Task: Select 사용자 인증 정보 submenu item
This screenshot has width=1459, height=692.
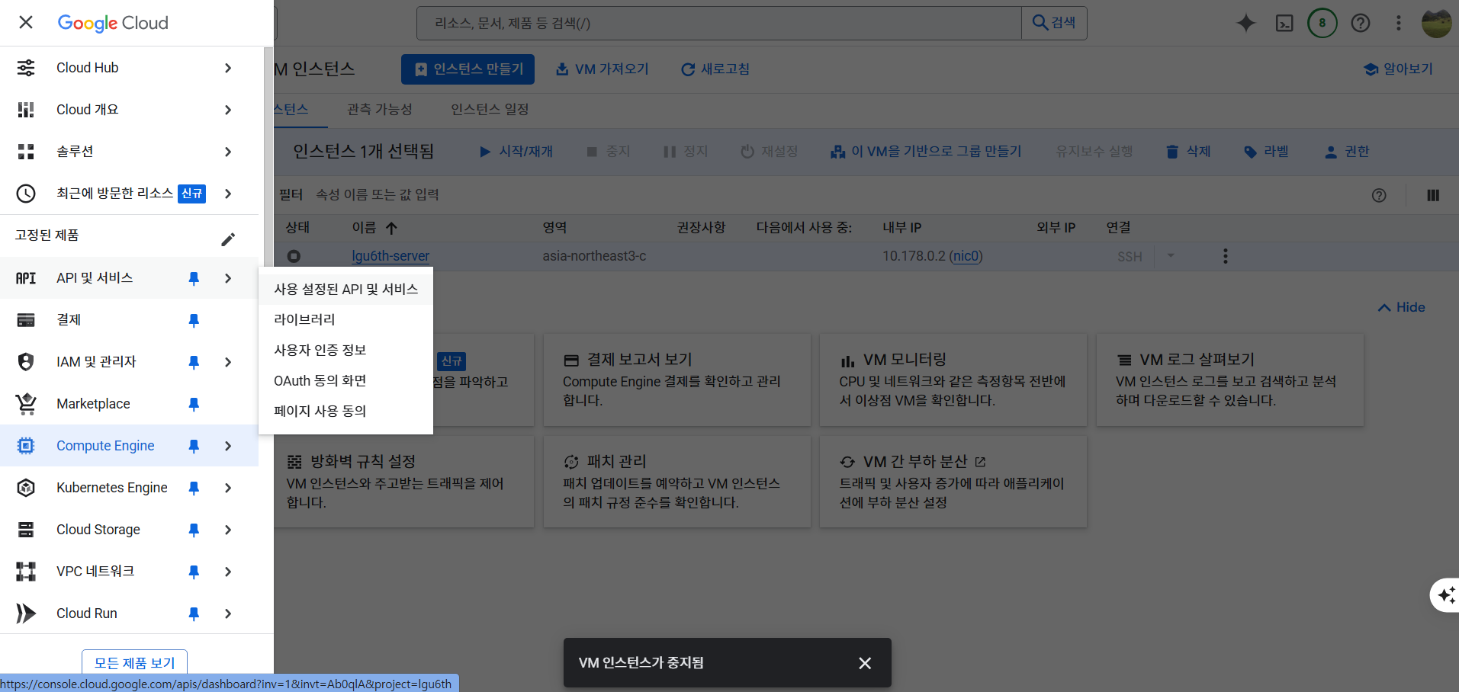Action: pyautogui.click(x=345, y=351)
